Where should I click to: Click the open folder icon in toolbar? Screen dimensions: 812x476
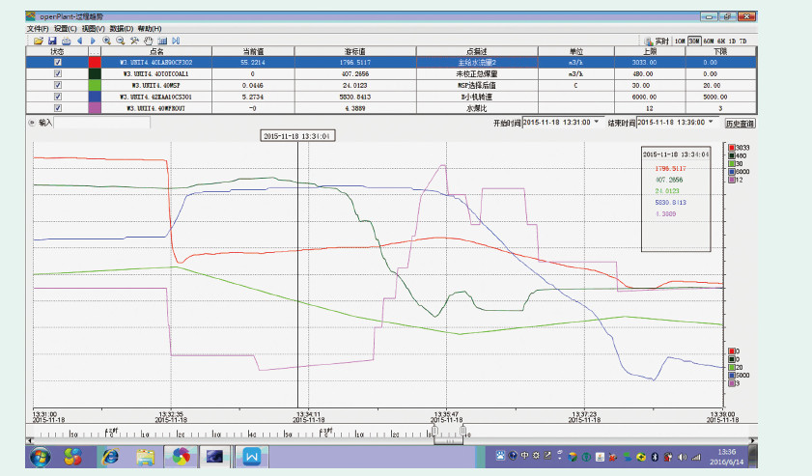point(38,41)
